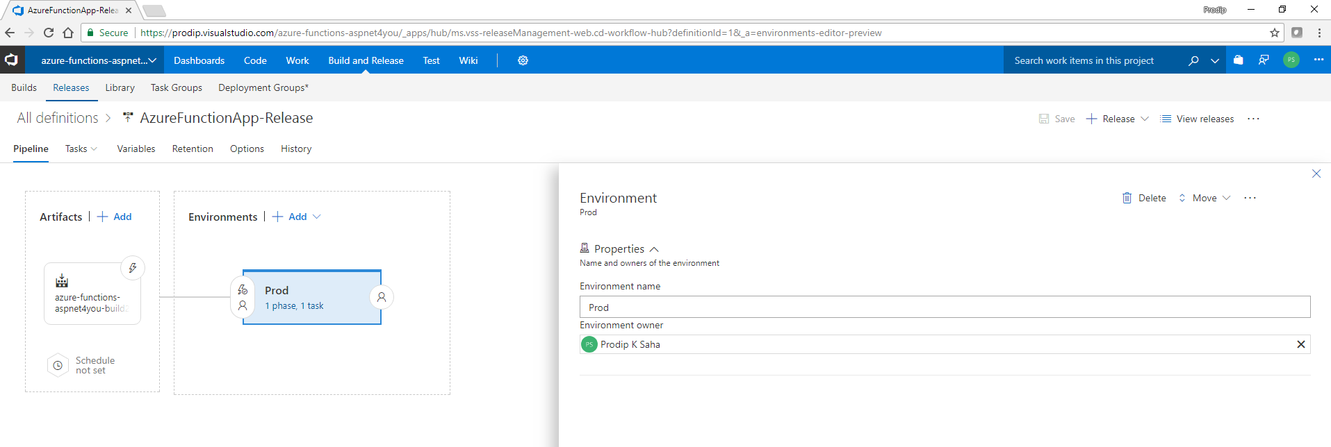This screenshot has width=1331, height=447.
Task: Open the settings gear in navigation bar
Action: pos(523,60)
